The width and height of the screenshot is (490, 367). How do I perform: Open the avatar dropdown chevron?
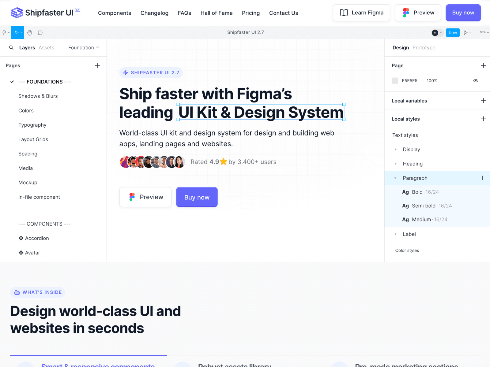[441, 33]
